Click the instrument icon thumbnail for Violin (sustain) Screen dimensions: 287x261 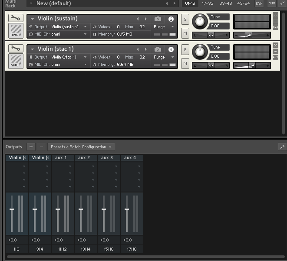click(16, 31)
